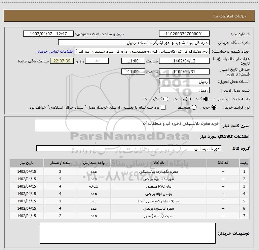Click the ردیف column header

244,163
